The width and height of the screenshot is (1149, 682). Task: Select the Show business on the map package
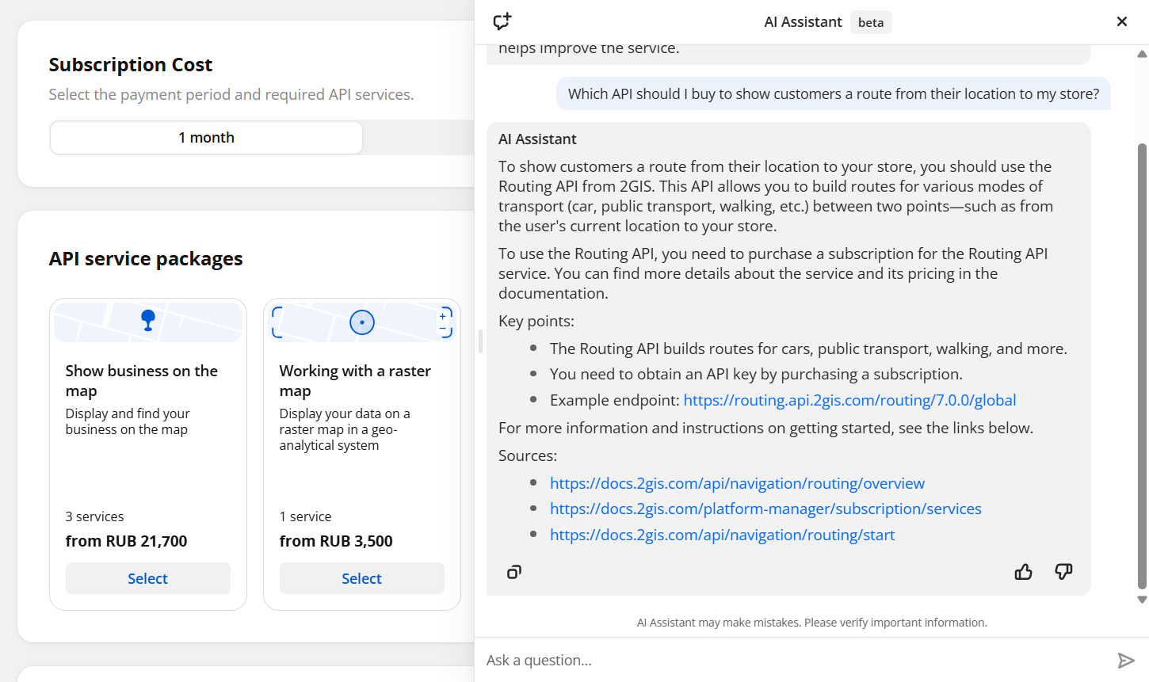[x=148, y=578]
